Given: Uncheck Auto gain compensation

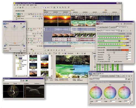Looking at the screenshot, I should click(98, 61).
